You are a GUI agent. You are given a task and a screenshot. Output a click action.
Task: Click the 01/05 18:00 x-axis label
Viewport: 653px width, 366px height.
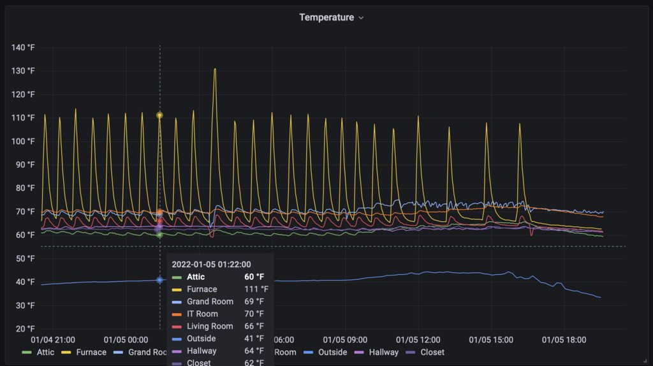[564, 340]
